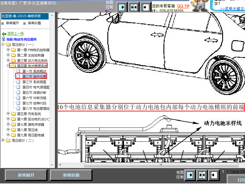
Task: Expand the 第五章 充电系统 node
Action: tap(8, 113)
